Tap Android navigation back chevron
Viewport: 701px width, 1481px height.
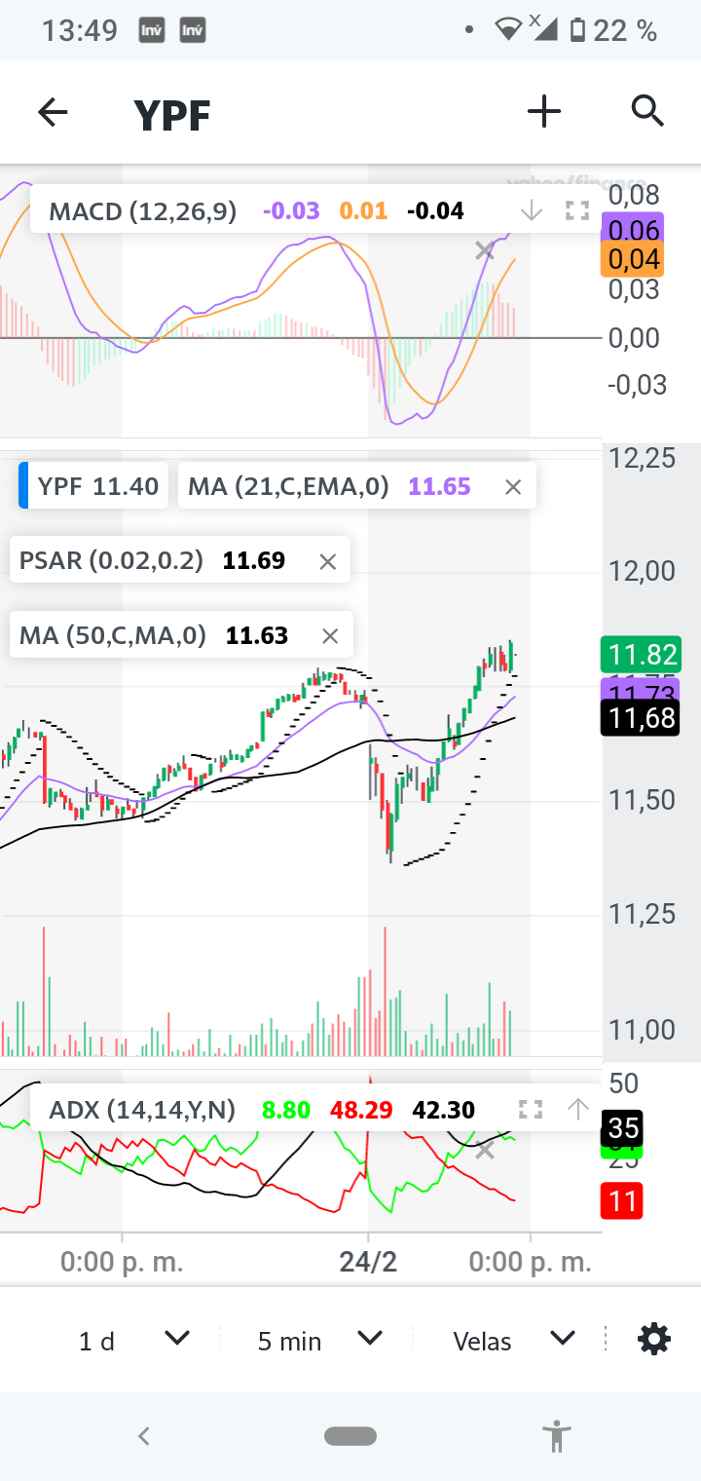(144, 1435)
